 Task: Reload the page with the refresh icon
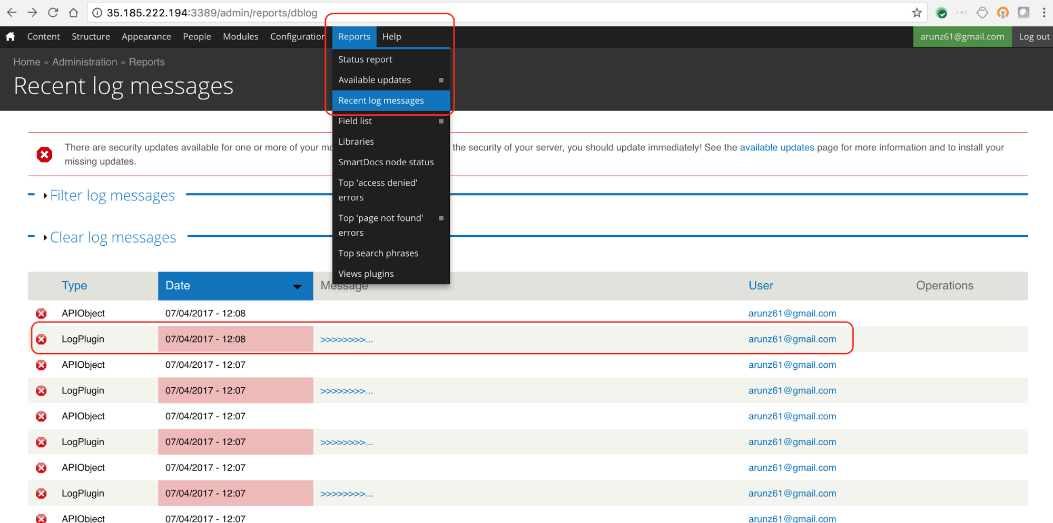pyautogui.click(x=53, y=13)
